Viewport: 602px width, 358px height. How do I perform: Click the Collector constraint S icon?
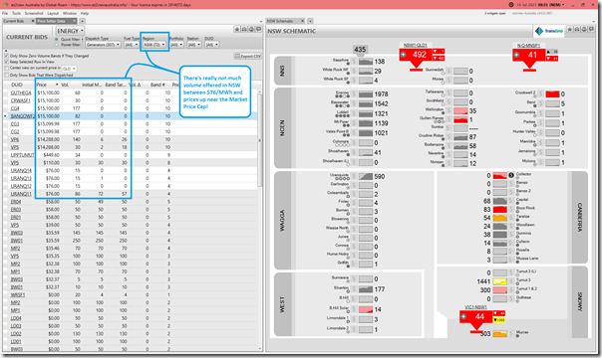[511, 175]
